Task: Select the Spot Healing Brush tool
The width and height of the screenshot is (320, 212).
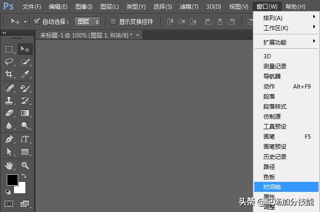Action: [x=9, y=88]
